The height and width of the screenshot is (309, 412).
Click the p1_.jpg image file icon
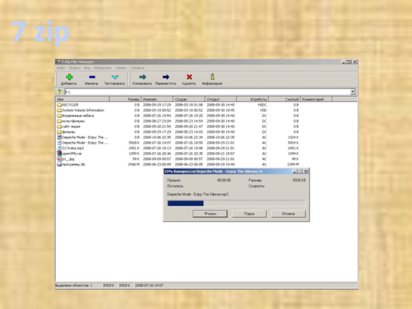point(59,159)
